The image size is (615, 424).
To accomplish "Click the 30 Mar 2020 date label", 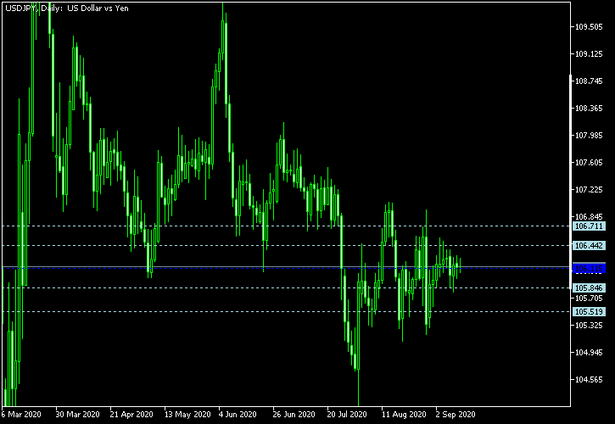I will tap(77, 414).
